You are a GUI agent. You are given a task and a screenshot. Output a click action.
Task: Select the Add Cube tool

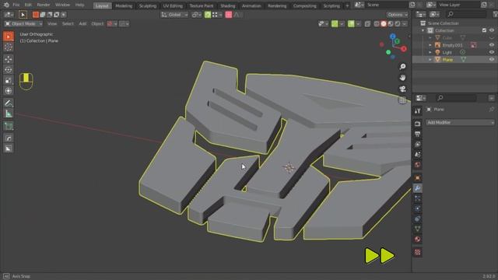(x=9, y=126)
